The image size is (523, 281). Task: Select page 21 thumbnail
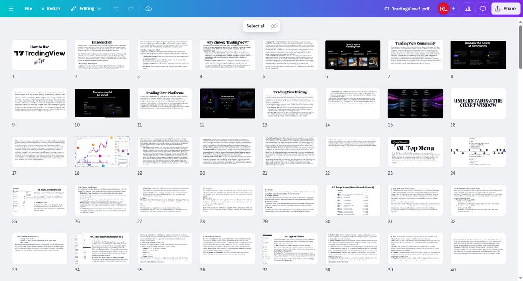(x=290, y=152)
